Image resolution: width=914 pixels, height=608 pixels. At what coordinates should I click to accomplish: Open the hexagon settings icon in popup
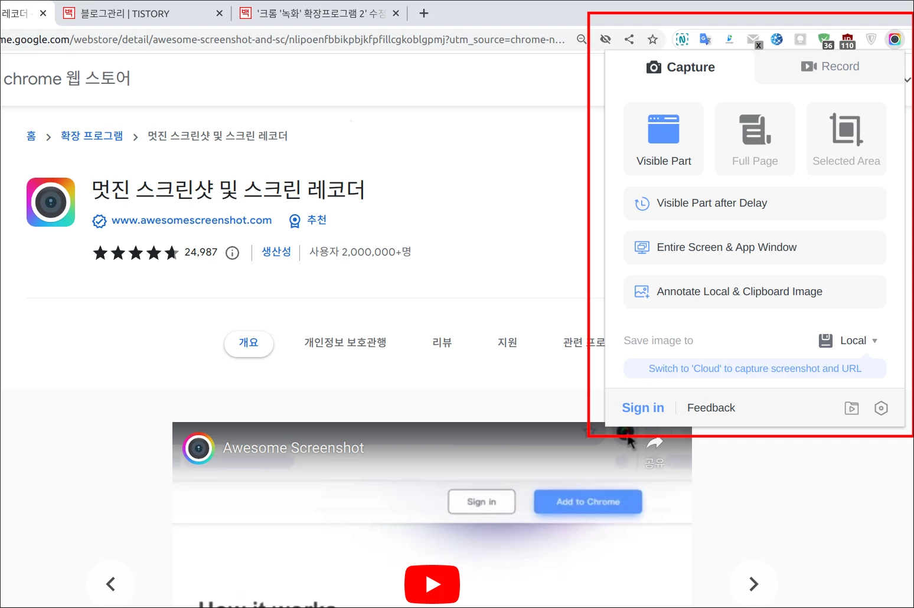click(x=881, y=408)
